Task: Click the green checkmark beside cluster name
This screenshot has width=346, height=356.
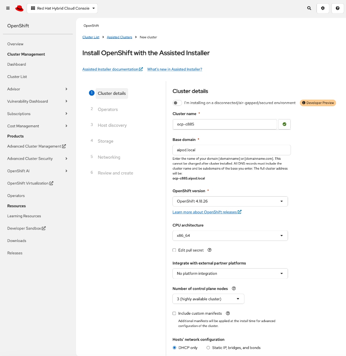Action: [x=284, y=124]
